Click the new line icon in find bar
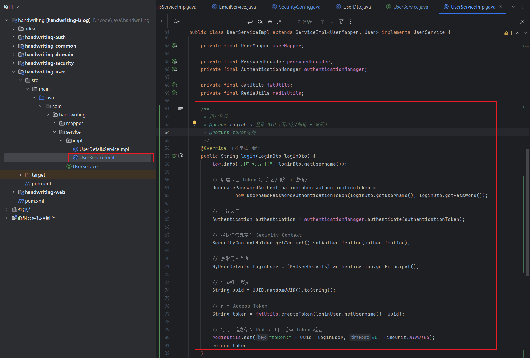The width and height of the screenshot is (530, 358). 250,22
